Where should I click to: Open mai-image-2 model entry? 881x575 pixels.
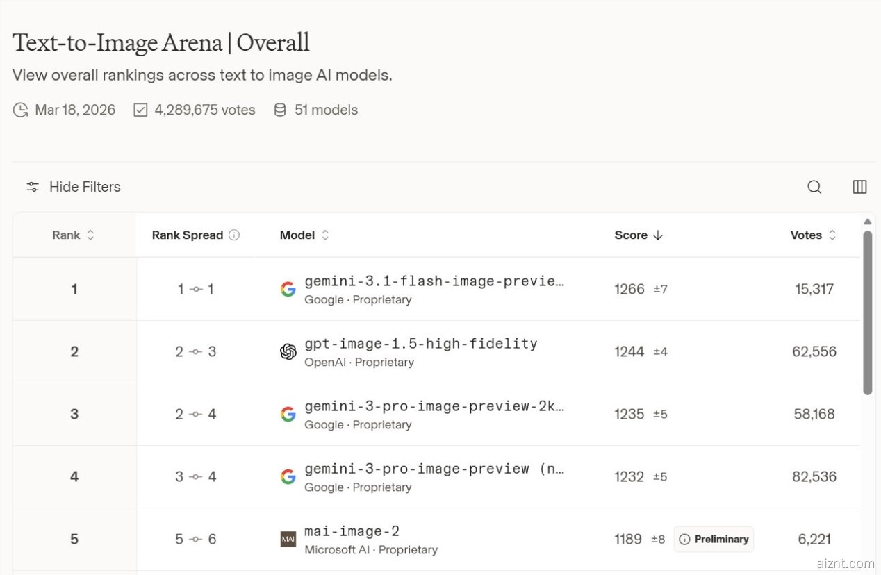point(352,532)
